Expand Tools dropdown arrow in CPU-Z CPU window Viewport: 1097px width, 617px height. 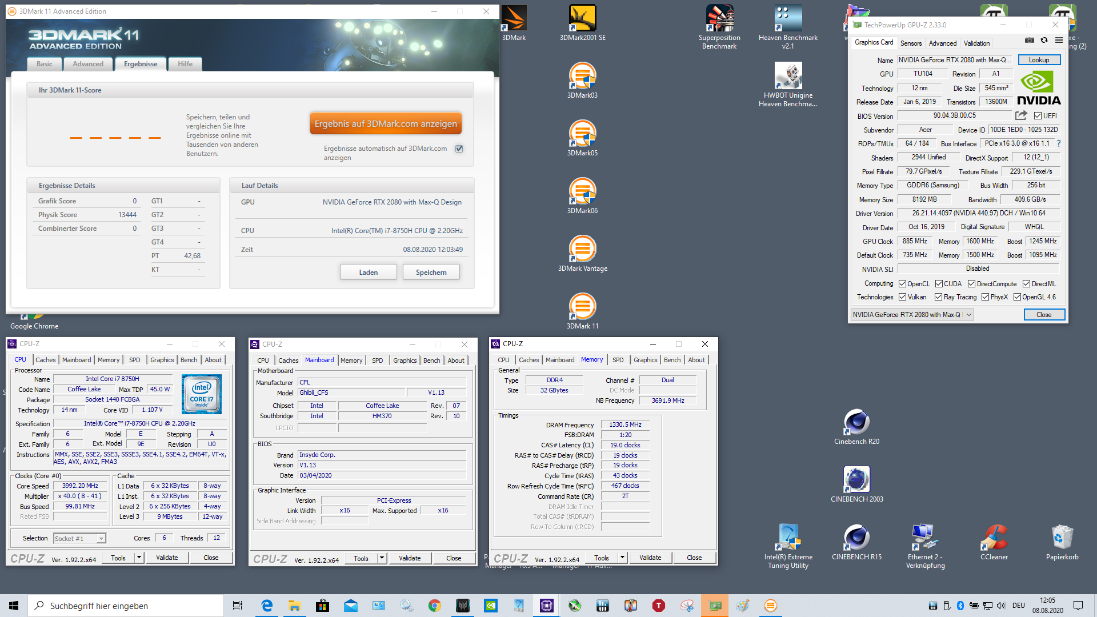click(x=139, y=558)
